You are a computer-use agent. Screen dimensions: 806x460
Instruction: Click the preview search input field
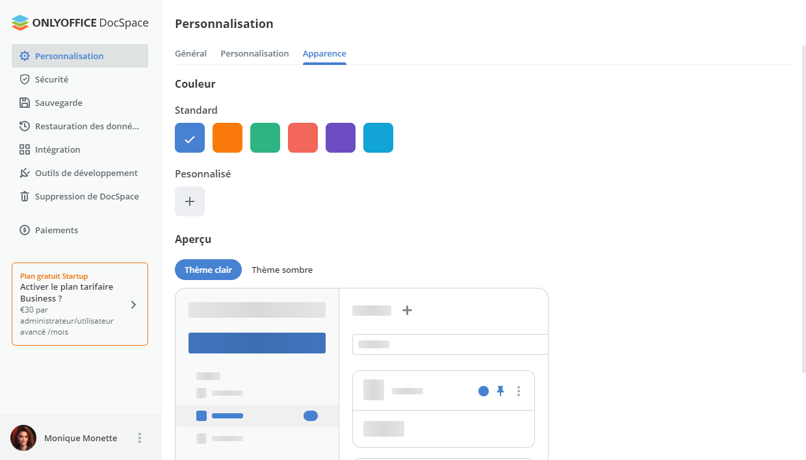(x=450, y=344)
